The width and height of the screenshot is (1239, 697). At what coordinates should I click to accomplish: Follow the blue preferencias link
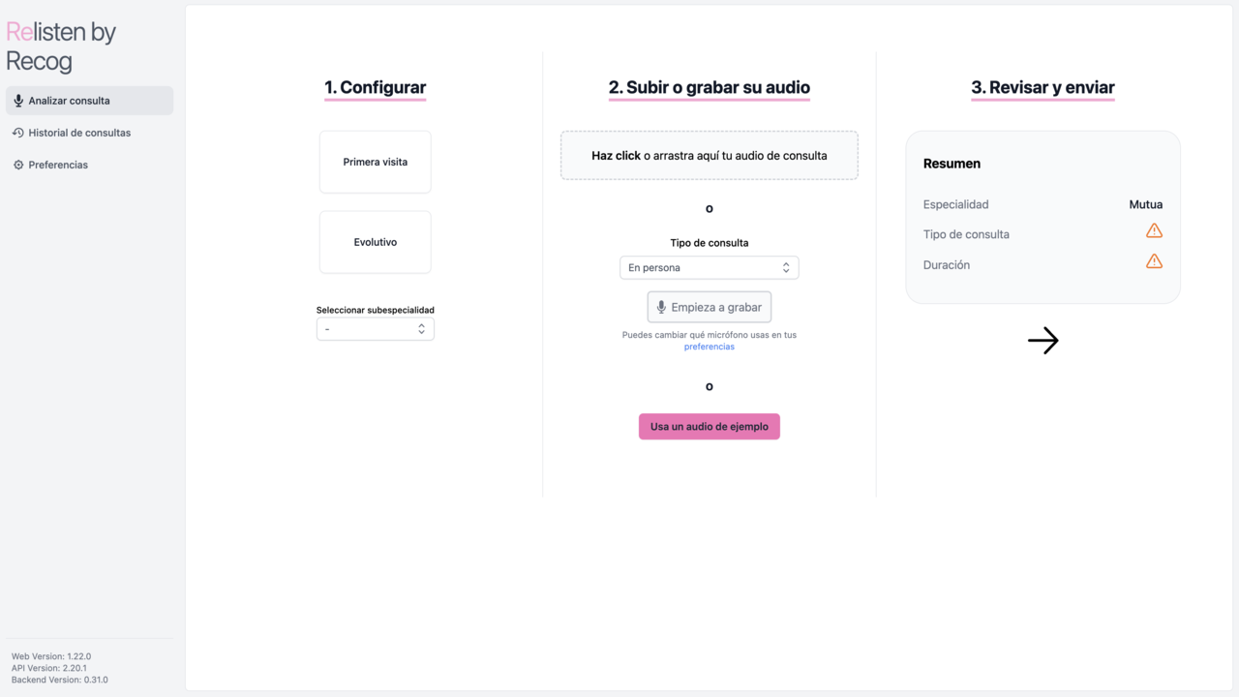point(710,347)
